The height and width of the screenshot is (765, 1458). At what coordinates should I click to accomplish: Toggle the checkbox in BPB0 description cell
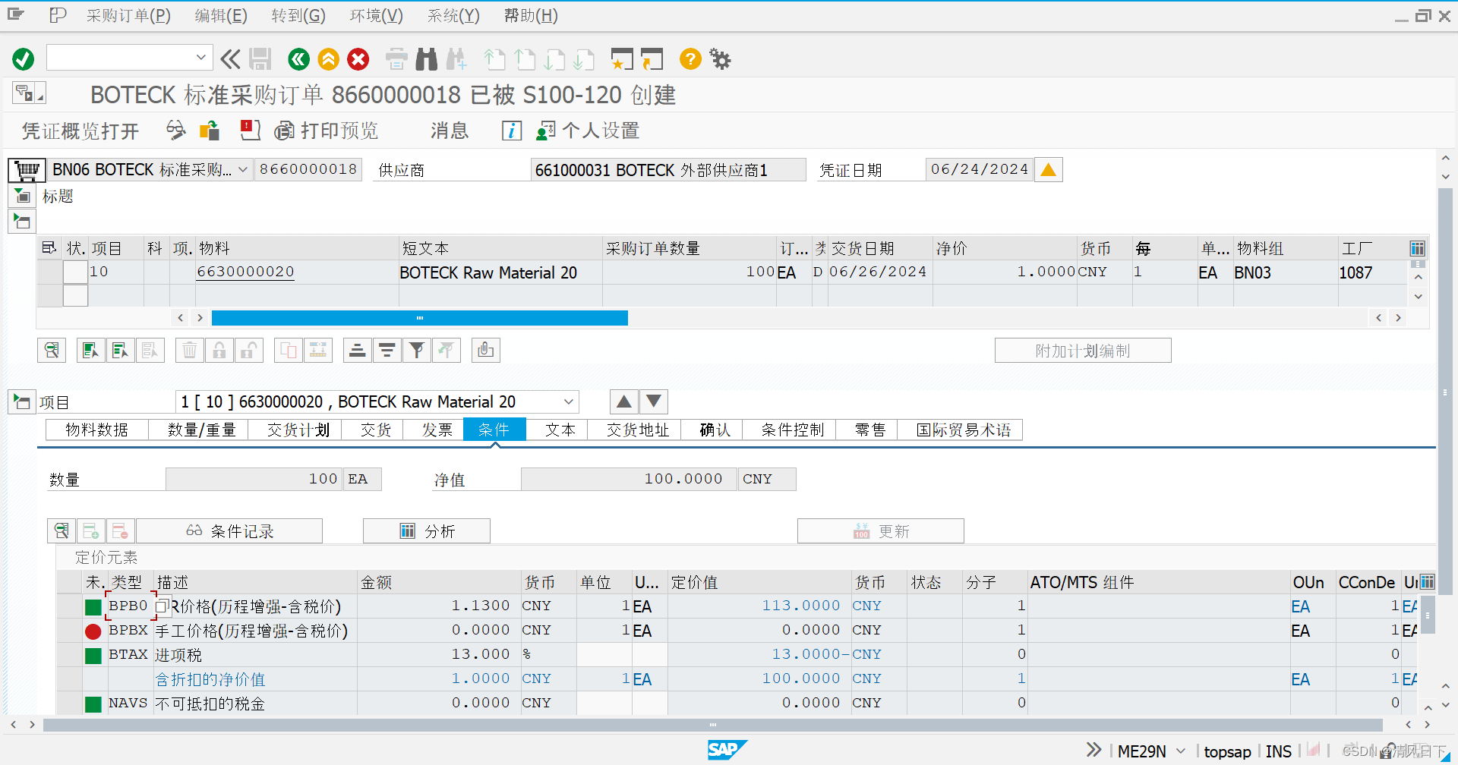click(162, 606)
